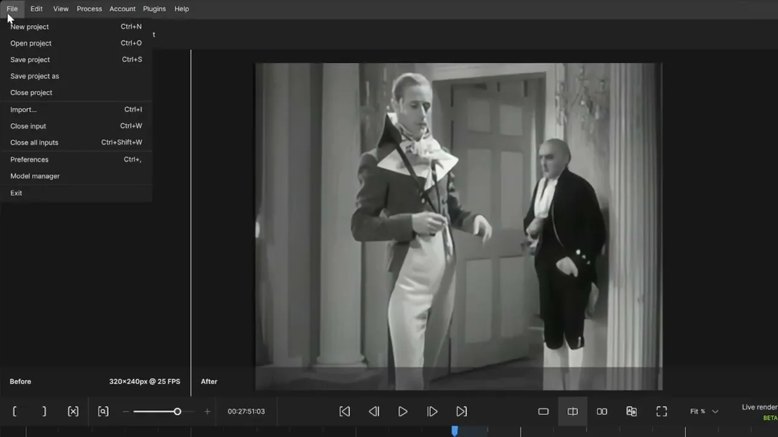Screen dimensions: 778x437
Task: Switch to single view layout
Action: click(543, 412)
